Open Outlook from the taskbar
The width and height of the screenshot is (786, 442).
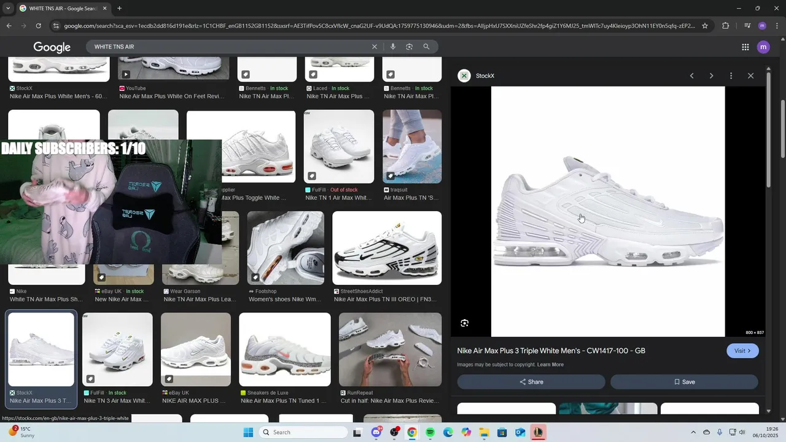[x=520, y=432]
